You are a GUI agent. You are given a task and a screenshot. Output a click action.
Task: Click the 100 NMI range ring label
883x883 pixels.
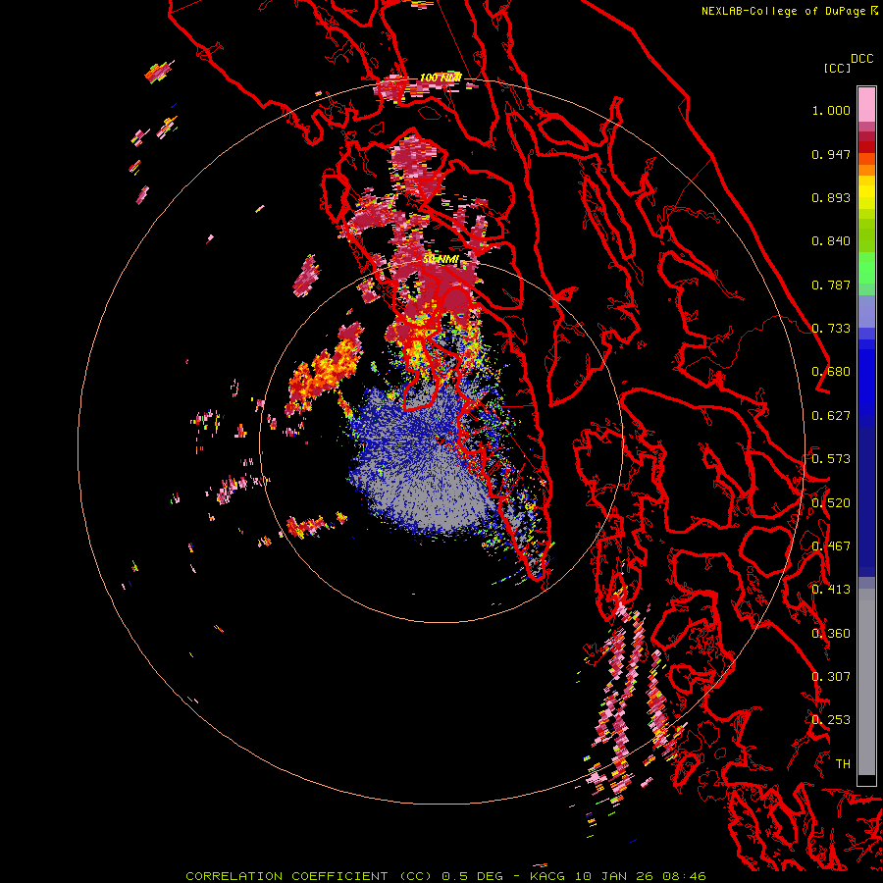click(441, 78)
